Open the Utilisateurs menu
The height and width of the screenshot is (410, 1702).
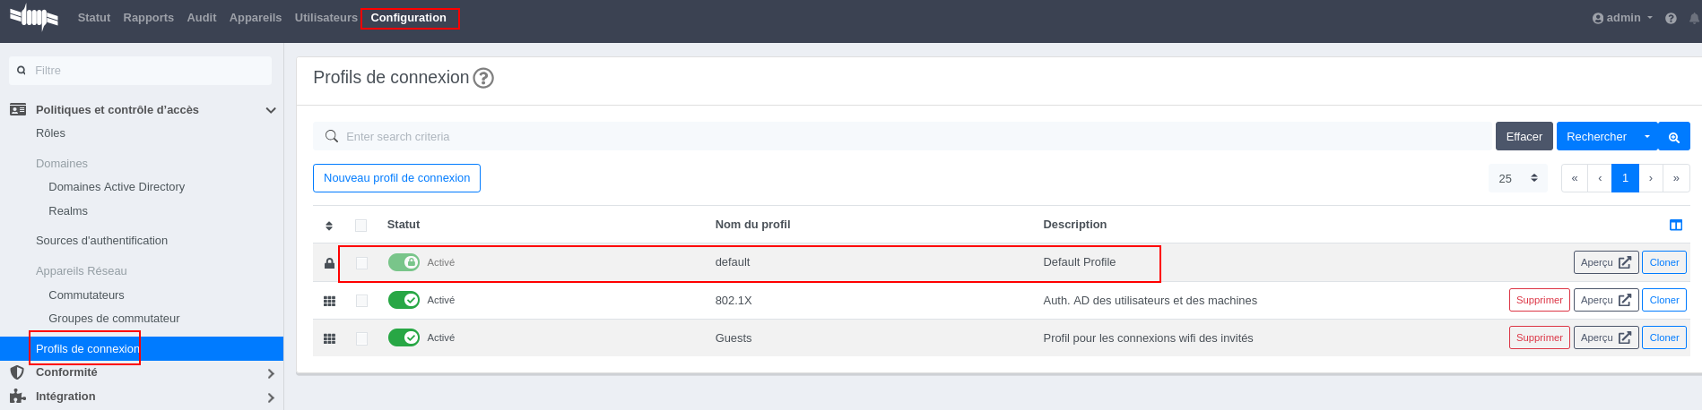point(326,18)
